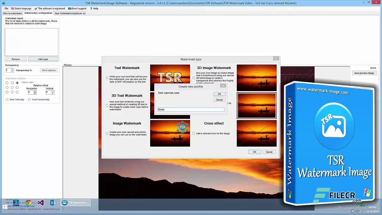Open Visual Studio from the taskbar
Image resolution: width=382 pixels, height=215 pixels.
pyautogui.click(x=41, y=203)
